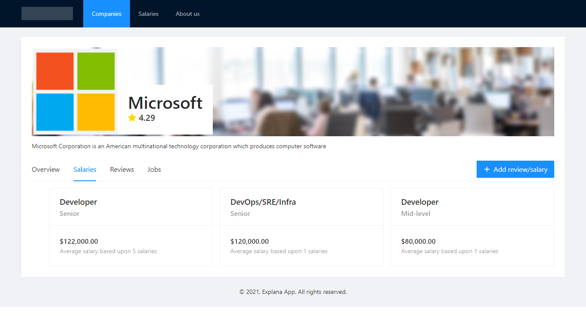The image size is (586, 329).
Task: Click the $120,000.00 salary value
Action: (x=250, y=242)
